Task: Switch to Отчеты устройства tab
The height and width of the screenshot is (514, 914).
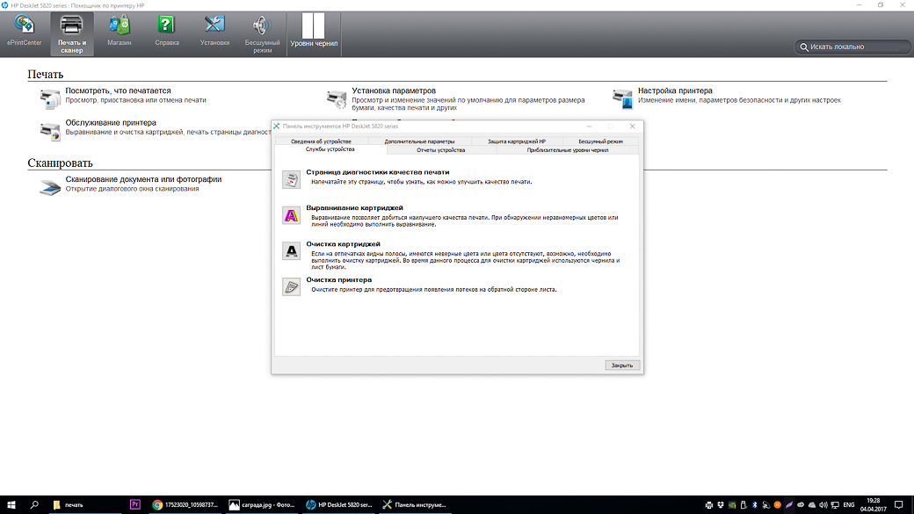Action: click(x=440, y=149)
